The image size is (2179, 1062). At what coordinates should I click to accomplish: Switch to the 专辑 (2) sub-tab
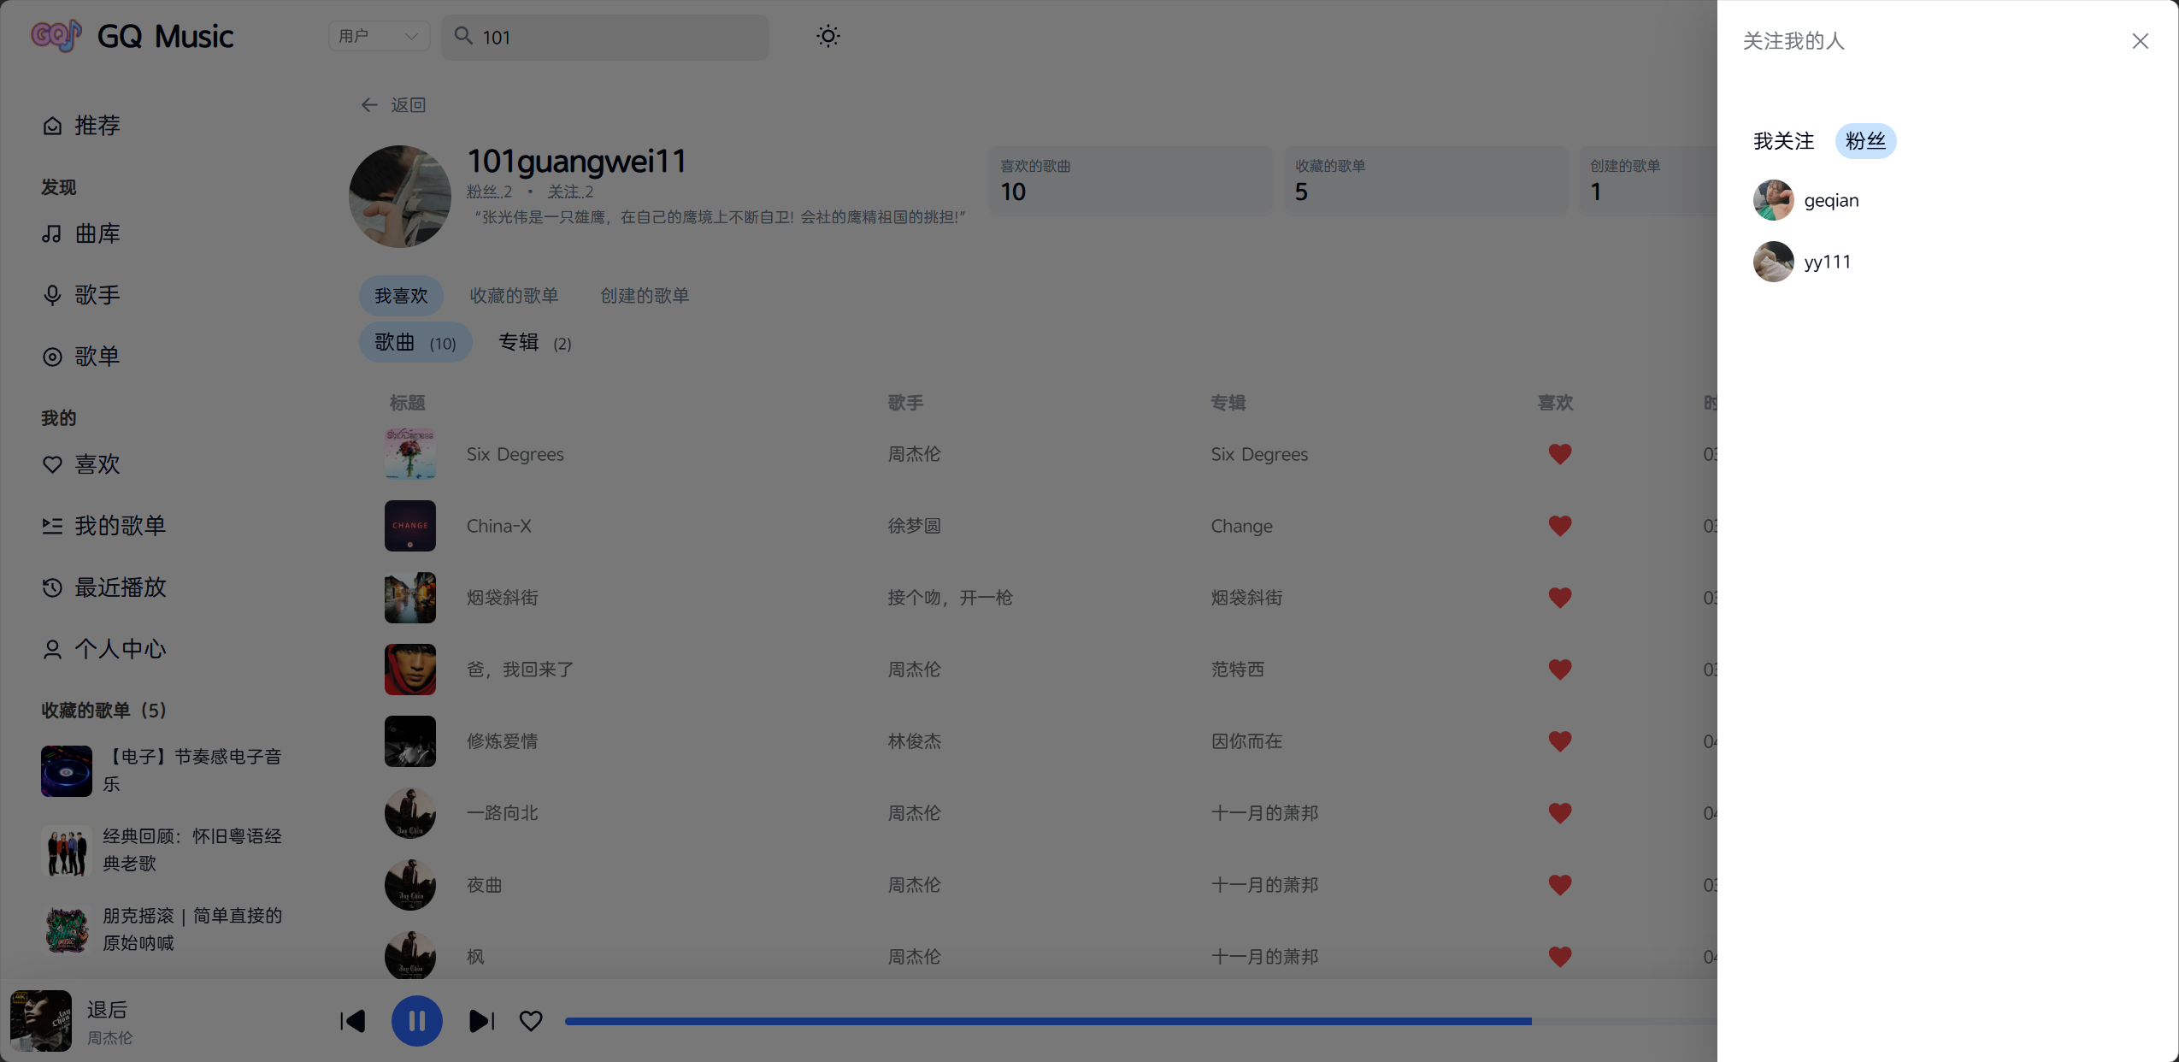[x=534, y=343]
